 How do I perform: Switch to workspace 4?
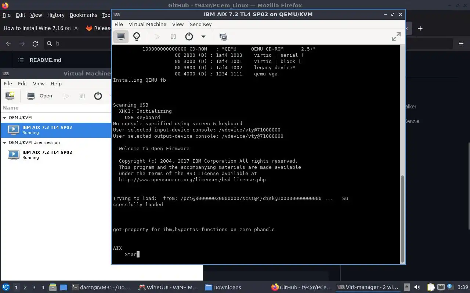[43, 288]
